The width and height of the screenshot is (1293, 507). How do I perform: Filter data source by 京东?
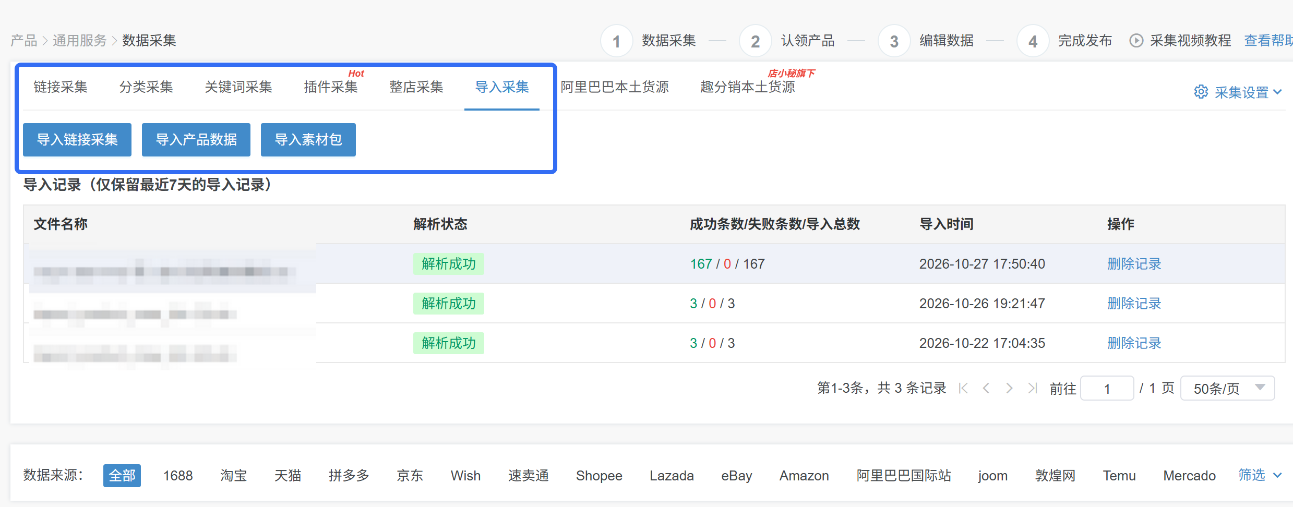[x=410, y=476]
